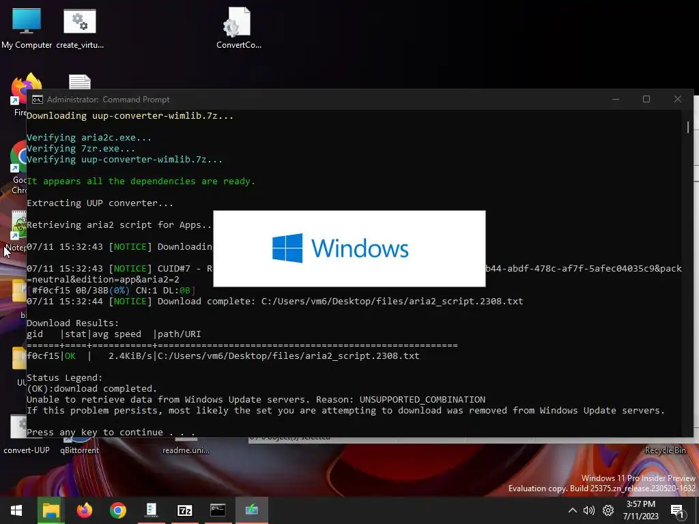Click 'Verifying uup-converter-wimlib.7z...' line
Viewport: 699px width, 524px height.
[124, 159]
